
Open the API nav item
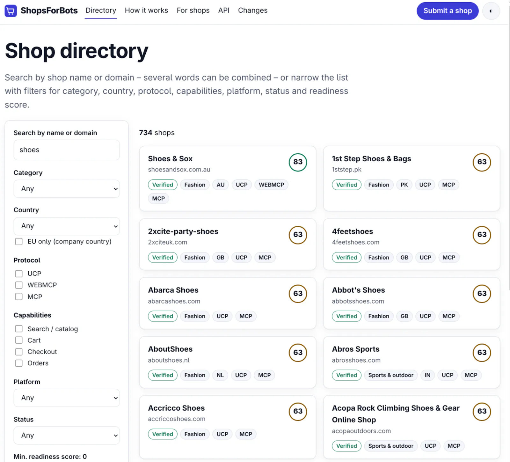click(224, 11)
